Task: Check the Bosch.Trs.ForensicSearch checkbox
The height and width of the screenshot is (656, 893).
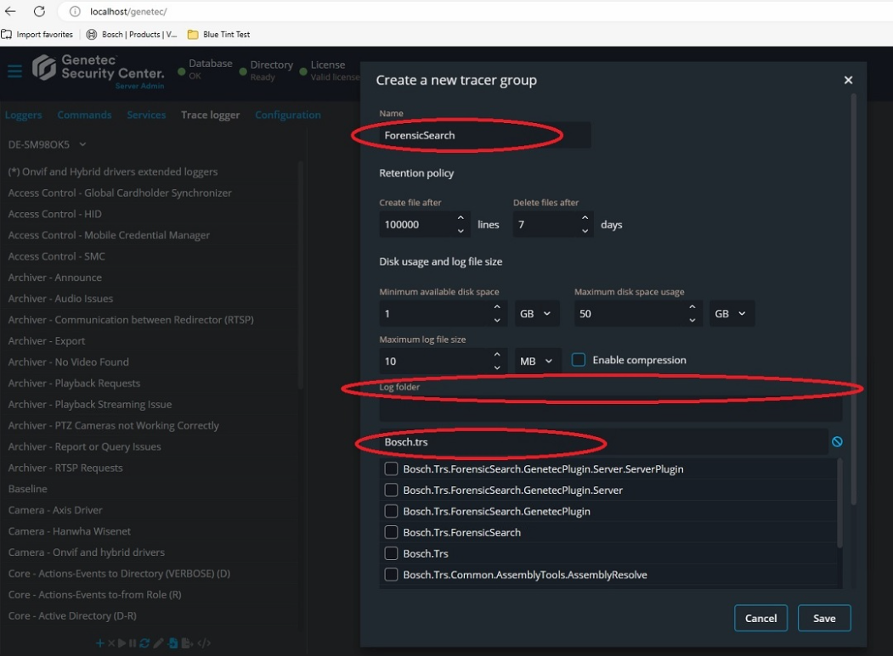Action: coord(391,532)
